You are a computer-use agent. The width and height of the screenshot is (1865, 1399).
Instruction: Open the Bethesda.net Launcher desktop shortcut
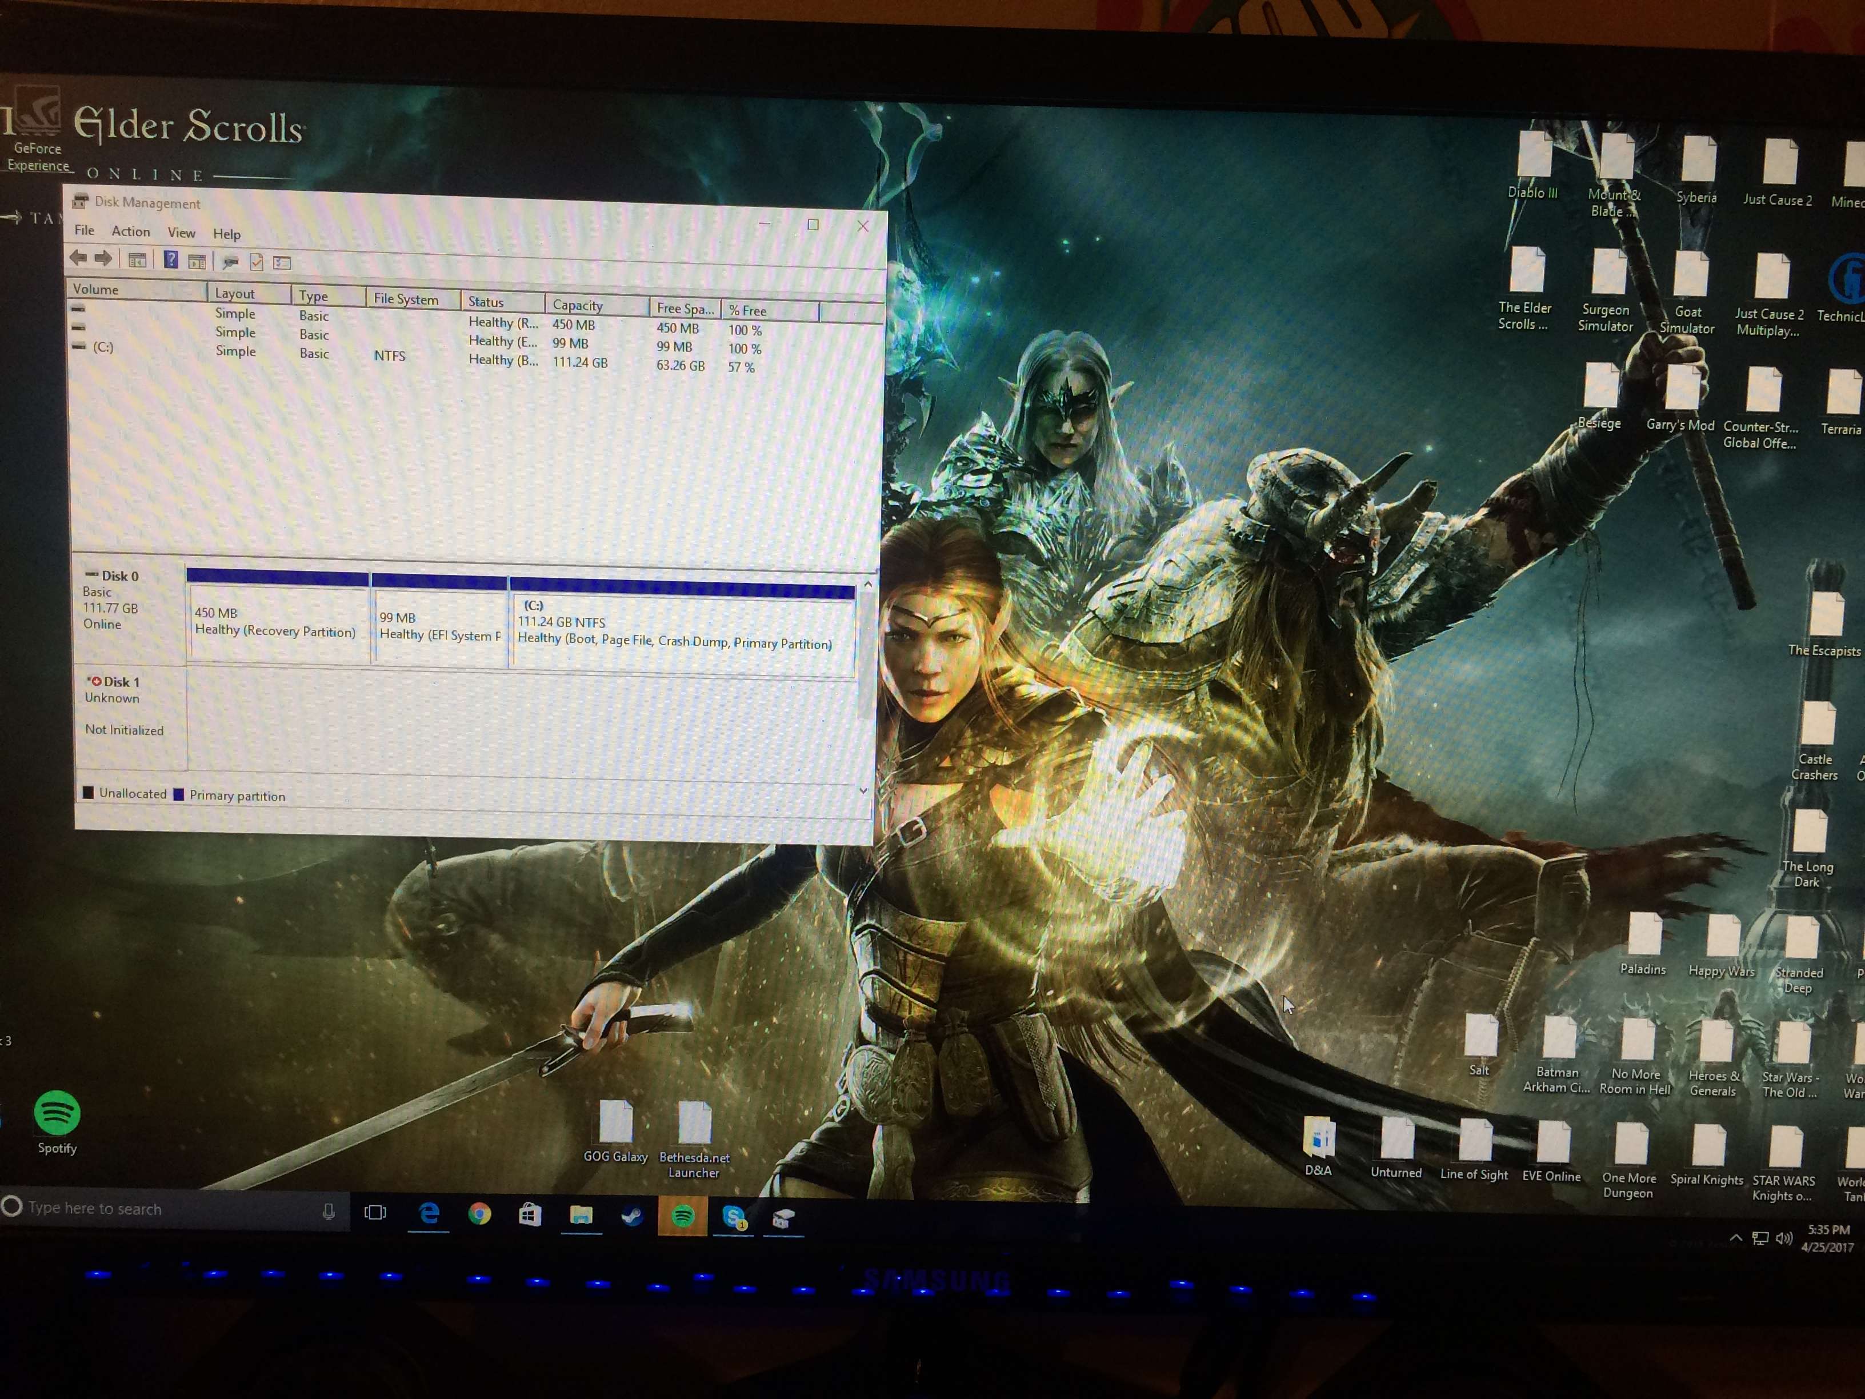pyautogui.click(x=695, y=1140)
